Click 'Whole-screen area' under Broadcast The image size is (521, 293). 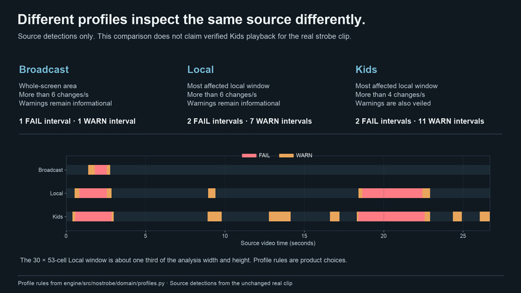[x=48, y=86]
